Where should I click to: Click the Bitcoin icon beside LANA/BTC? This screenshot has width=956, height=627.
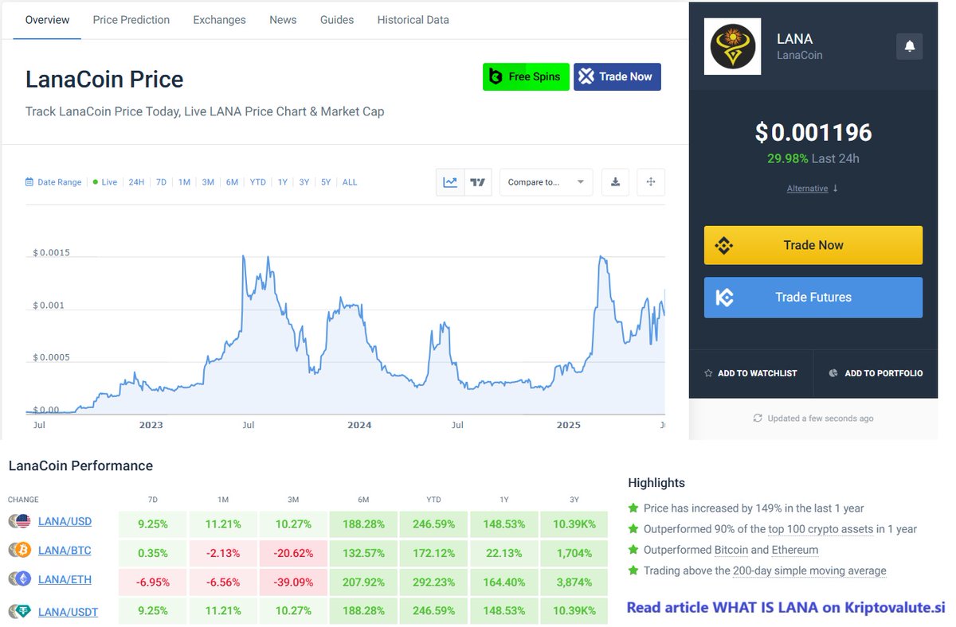click(22, 551)
